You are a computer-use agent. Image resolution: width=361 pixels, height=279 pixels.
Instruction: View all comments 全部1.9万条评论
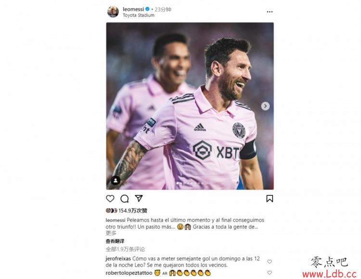click(x=125, y=249)
